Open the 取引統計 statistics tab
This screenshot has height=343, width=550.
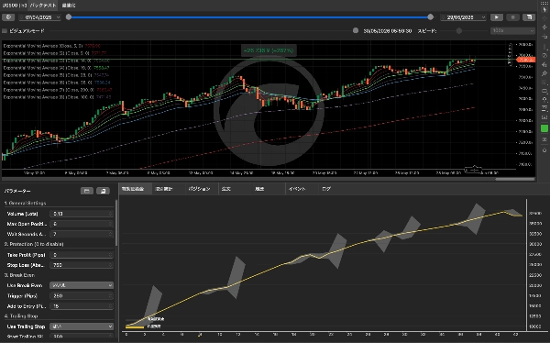(x=164, y=189)
